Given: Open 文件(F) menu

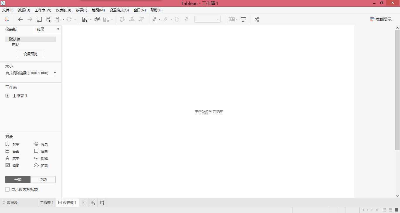Looking at the screenshot, I should click(x=8, y=10).
